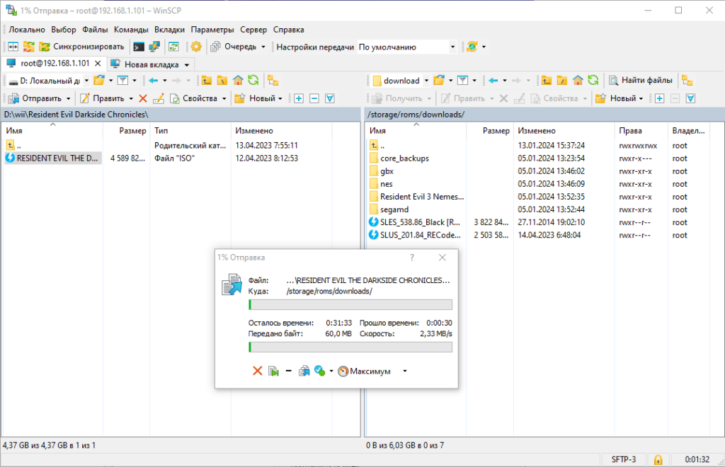Image resolution: width=725 pixels, height=467 pixels.
Task: Click the local panel open directory icon
Action: [99, 81]
